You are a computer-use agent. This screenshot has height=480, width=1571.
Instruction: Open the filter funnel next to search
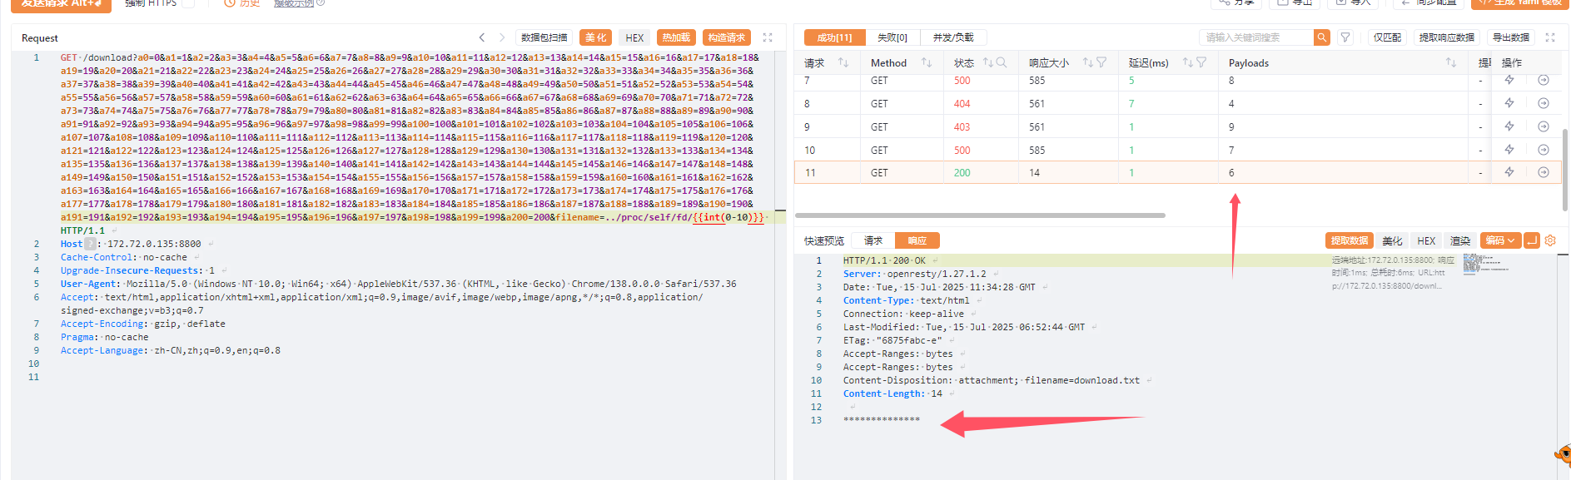[1345, 37]
